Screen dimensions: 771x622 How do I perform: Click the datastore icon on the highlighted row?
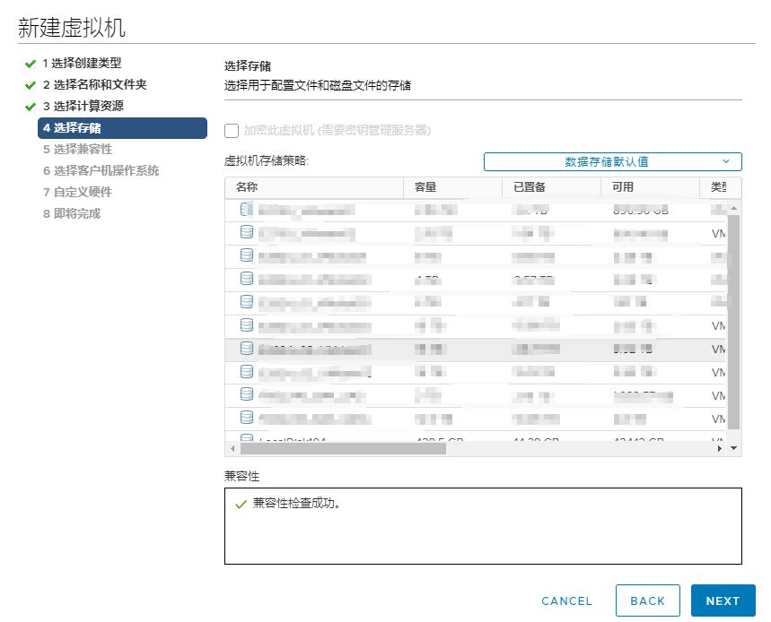(245, 346)
